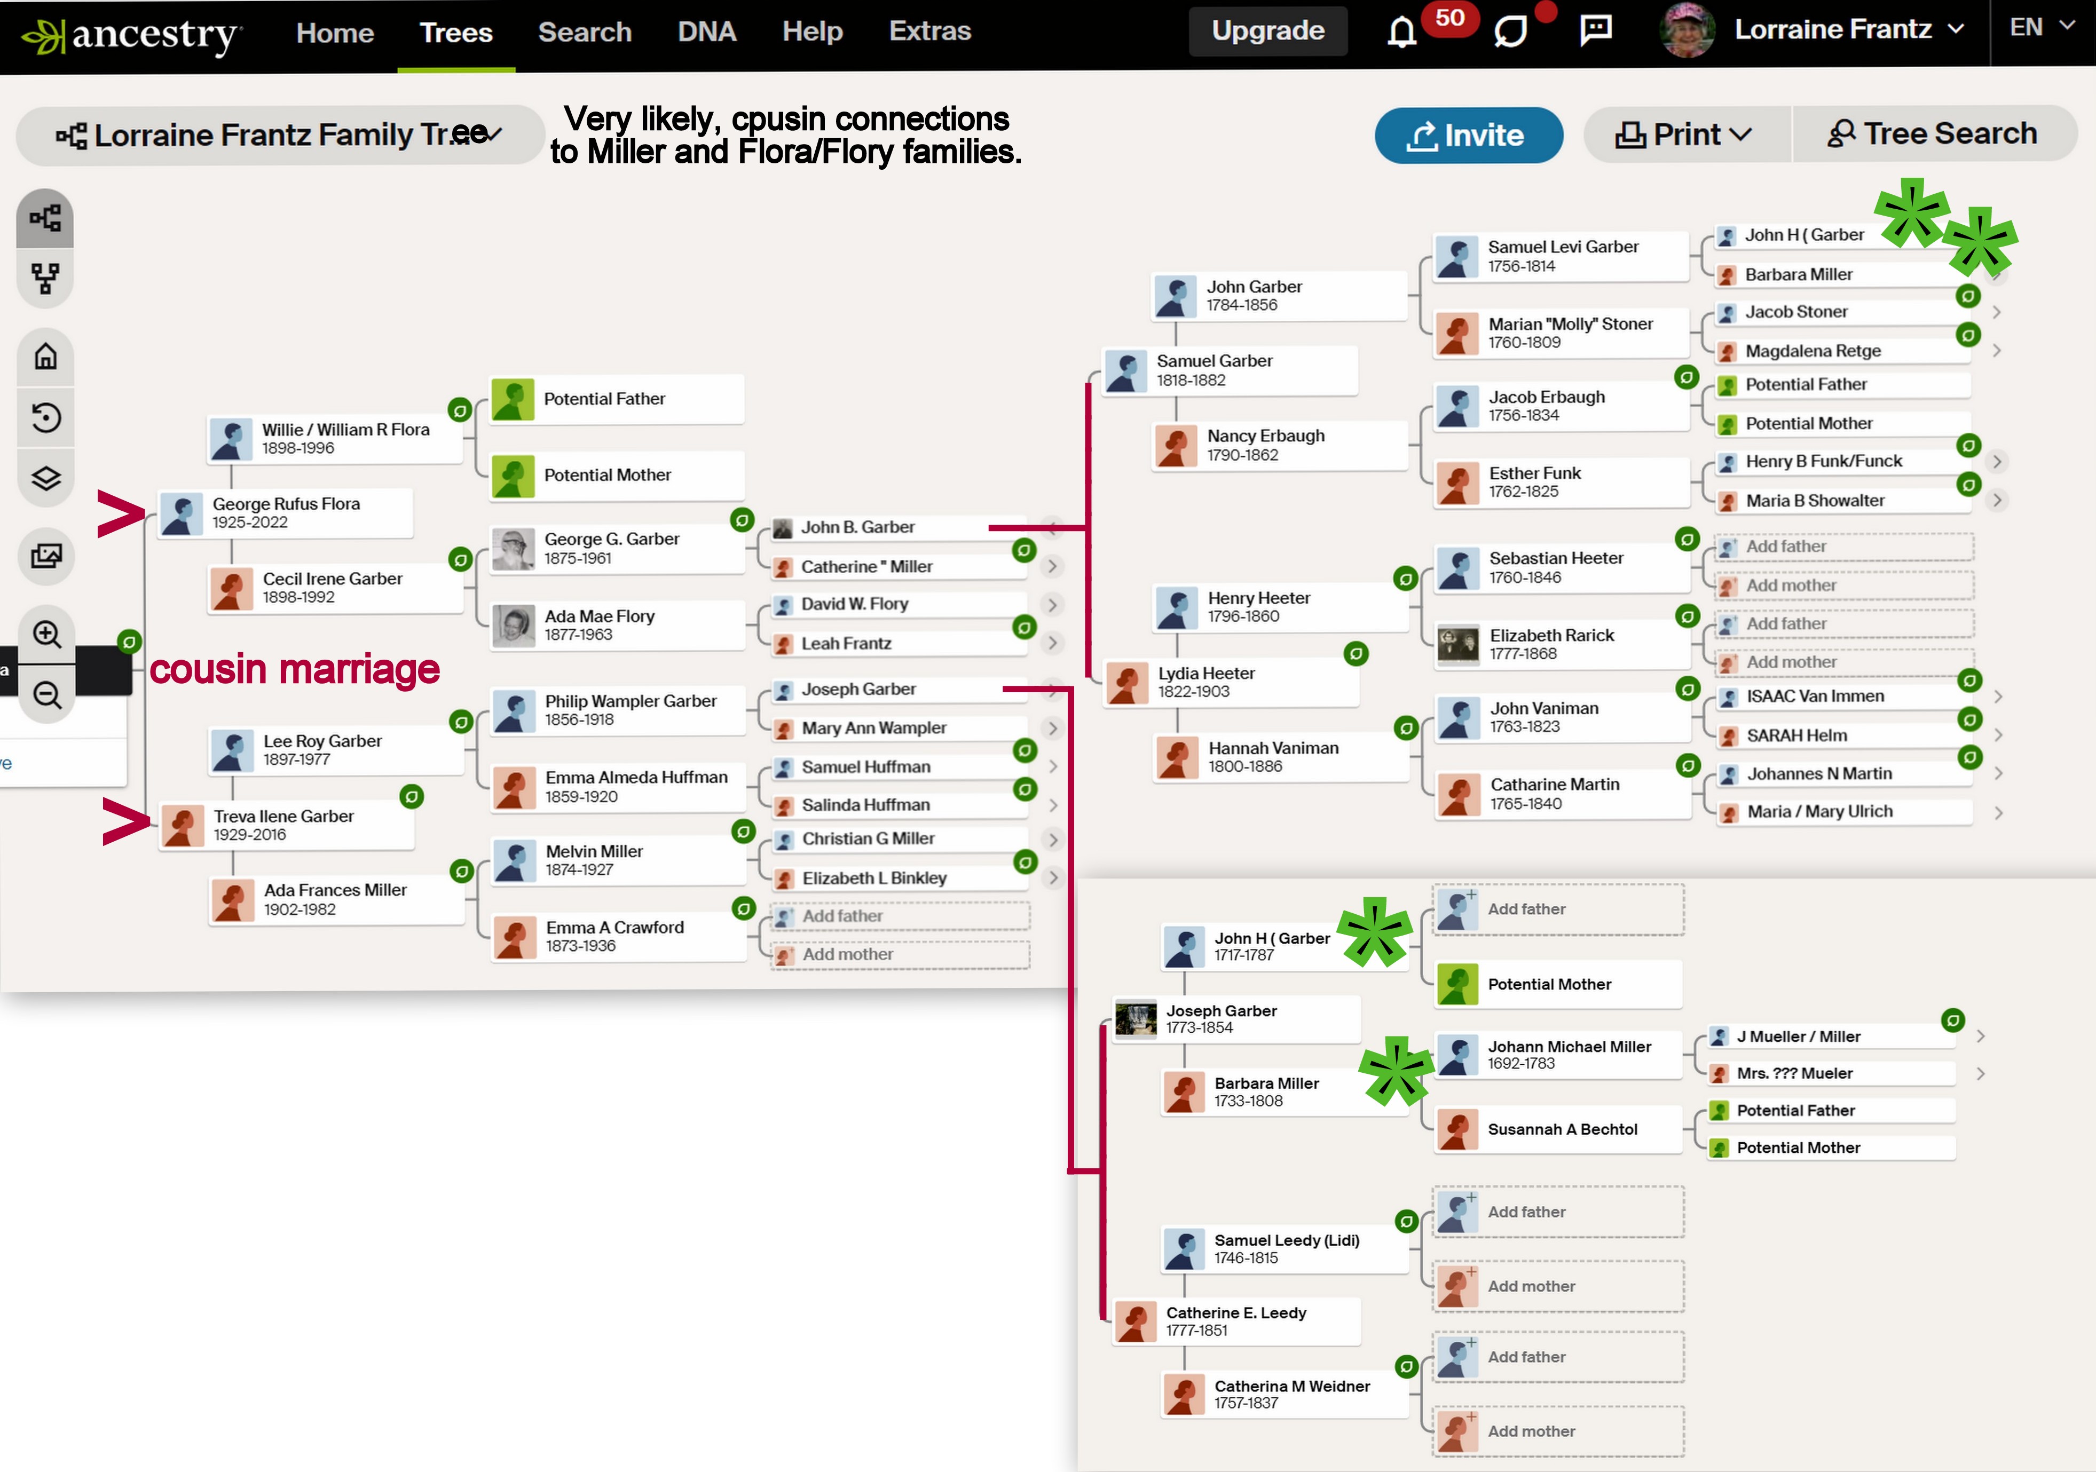The image size is (2096, 1472).
Task: Click the home person icon in sidebar
Action: (45, 356)
